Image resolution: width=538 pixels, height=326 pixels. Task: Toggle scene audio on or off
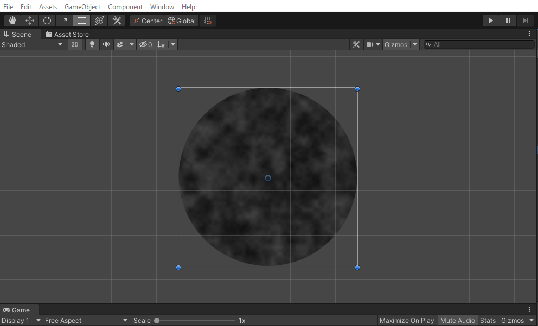coord(106,44)
